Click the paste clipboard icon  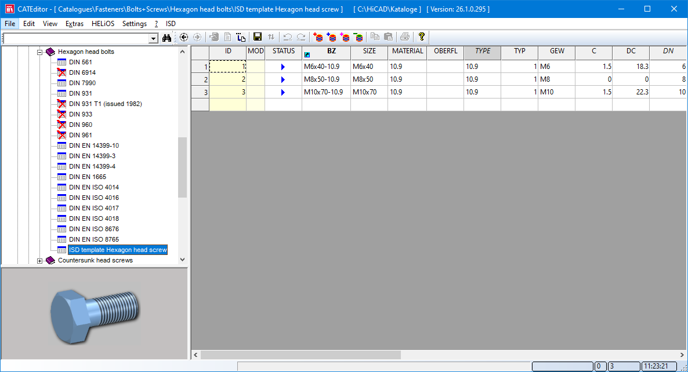pos(388,37)
